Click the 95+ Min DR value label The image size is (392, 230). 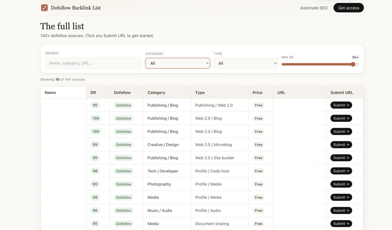(355, 57)
